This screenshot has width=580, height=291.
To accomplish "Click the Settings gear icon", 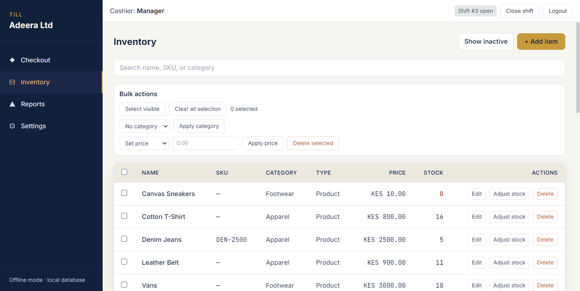I will pyautogui.click(x=12, y=126).
